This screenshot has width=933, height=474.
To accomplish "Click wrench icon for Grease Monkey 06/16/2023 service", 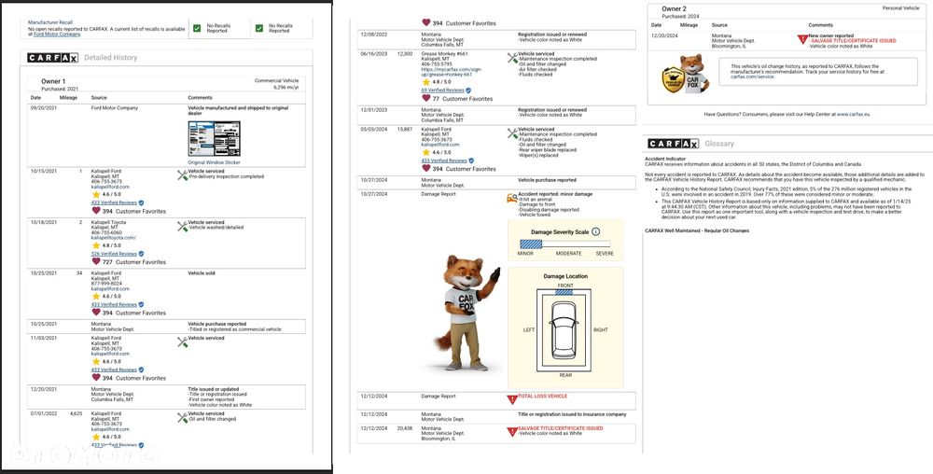I will pos(512,58).
